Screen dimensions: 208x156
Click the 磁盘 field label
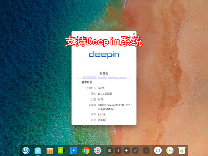tap(93, 120)
